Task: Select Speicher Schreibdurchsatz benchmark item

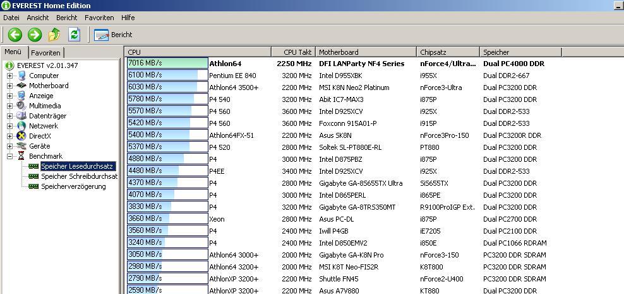Action: (x=79, y=176)
